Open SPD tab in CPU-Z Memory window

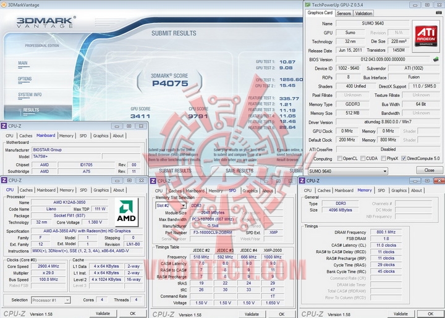[x=381, y=190]
